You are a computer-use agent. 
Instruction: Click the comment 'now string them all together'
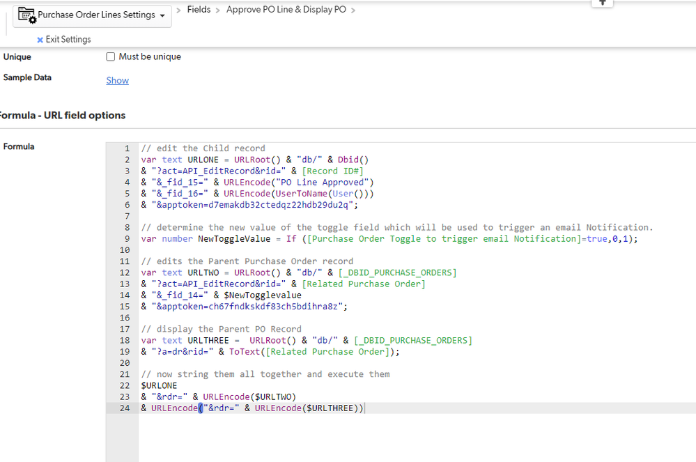pyautogui.click(x=265, y=375)
